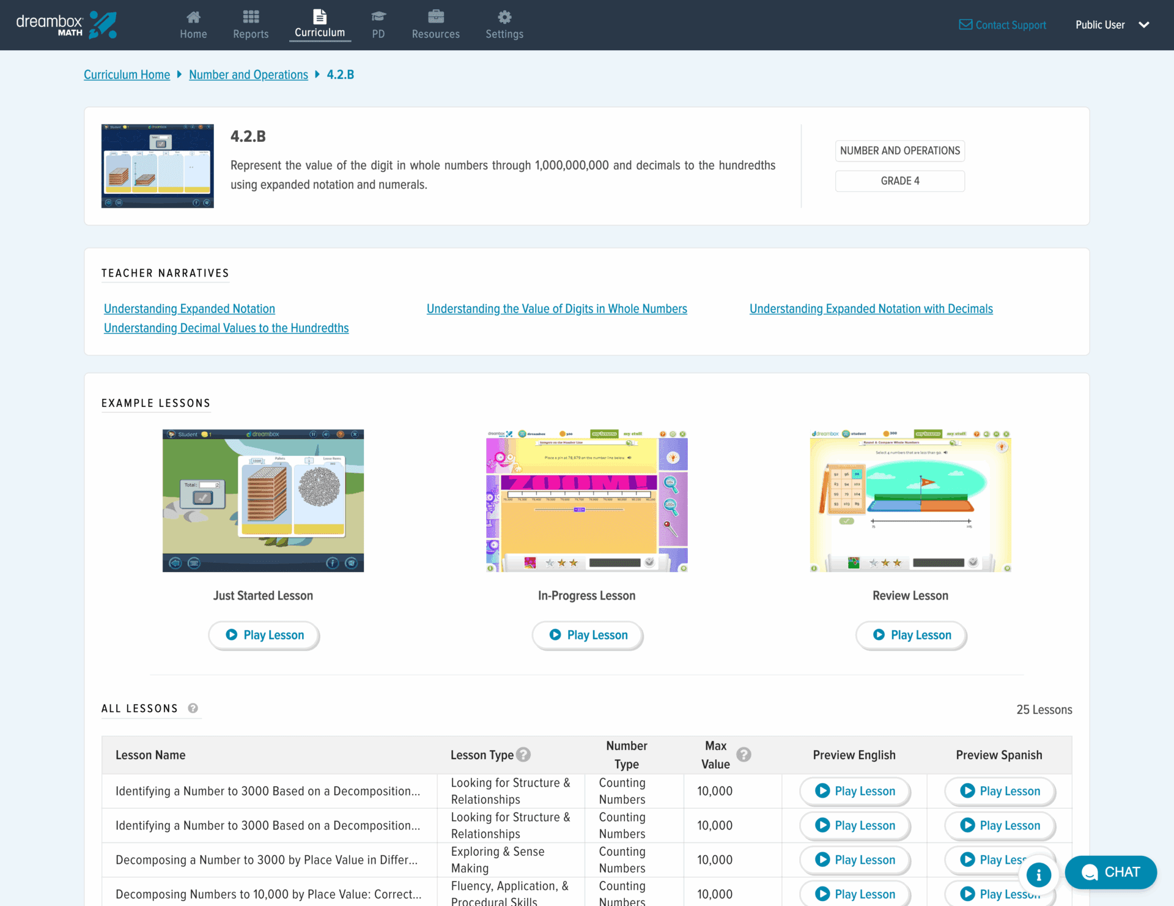Click the Lesson Type help icon
This screenshot has width=1174, height=906.
pos(523,755)
